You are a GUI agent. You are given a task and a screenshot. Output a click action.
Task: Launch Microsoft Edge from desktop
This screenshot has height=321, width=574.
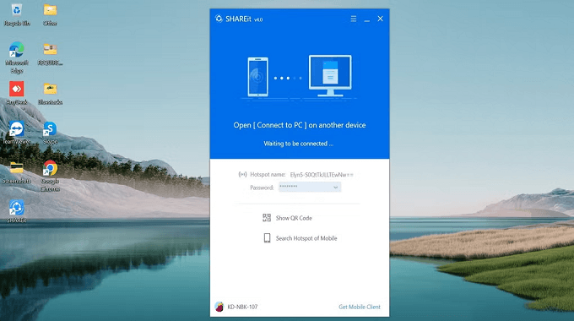click(17, 57)
